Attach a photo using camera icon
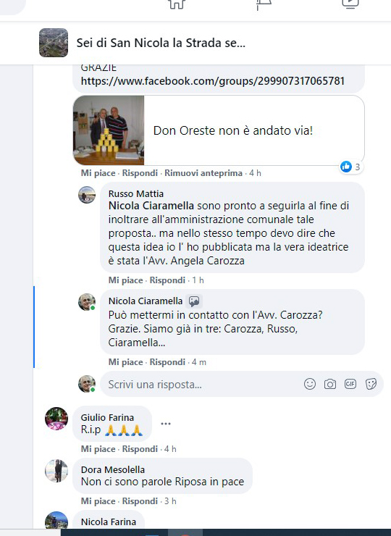The image size is (391, 536). click(x=330, y=384)
